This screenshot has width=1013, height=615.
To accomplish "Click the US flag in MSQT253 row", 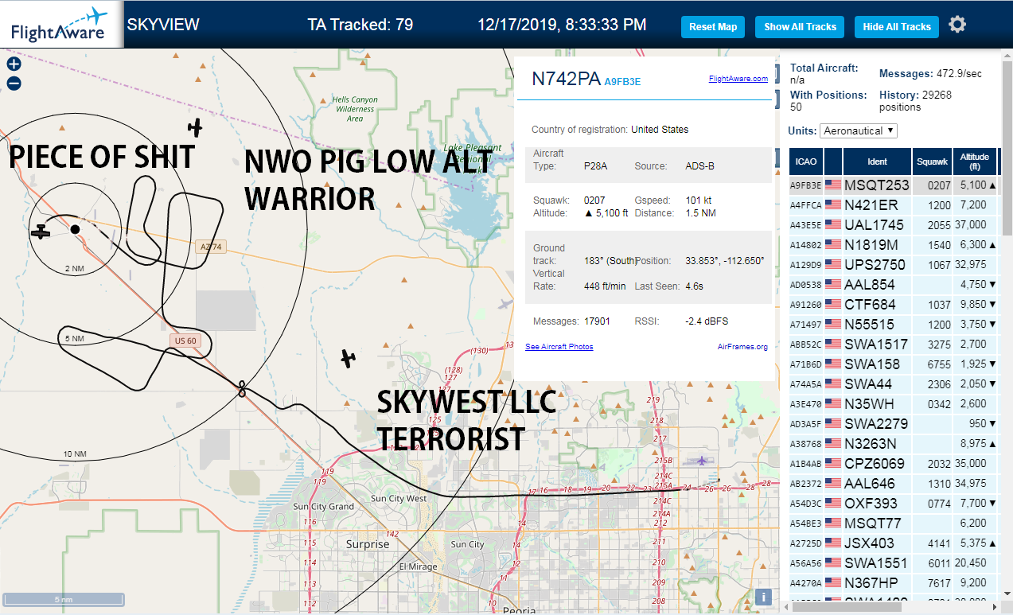I will click(833, 185).
